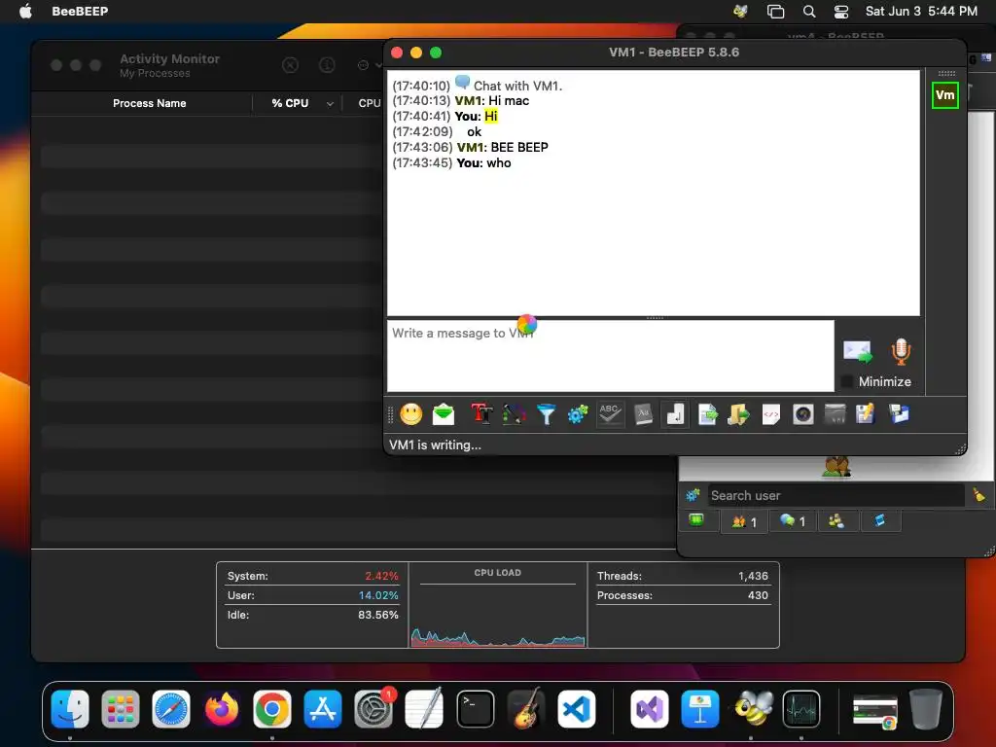Screen dimensions: 996x747
Task: Open Control Center in menu bar
Action: click(x=841, y=12)
